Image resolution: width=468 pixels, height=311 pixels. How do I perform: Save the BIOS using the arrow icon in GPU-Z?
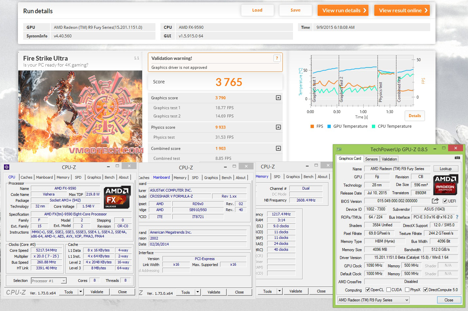[x=435, y=200]
